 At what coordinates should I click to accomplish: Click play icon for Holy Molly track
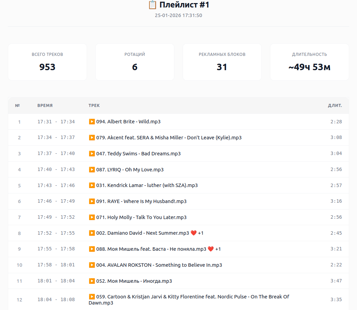pyautogui.click(x=92, y=217)
